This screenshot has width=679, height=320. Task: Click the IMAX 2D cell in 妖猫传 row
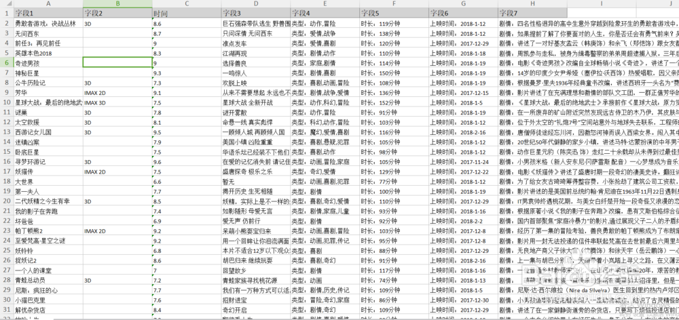click(x=117, y=172)
